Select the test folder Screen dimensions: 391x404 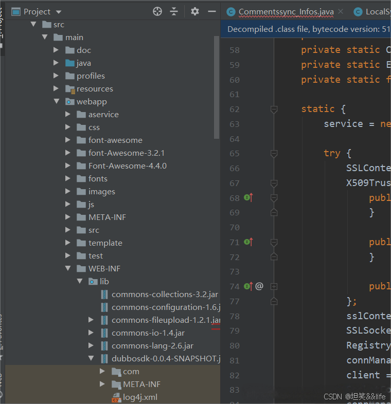[95, 256]
